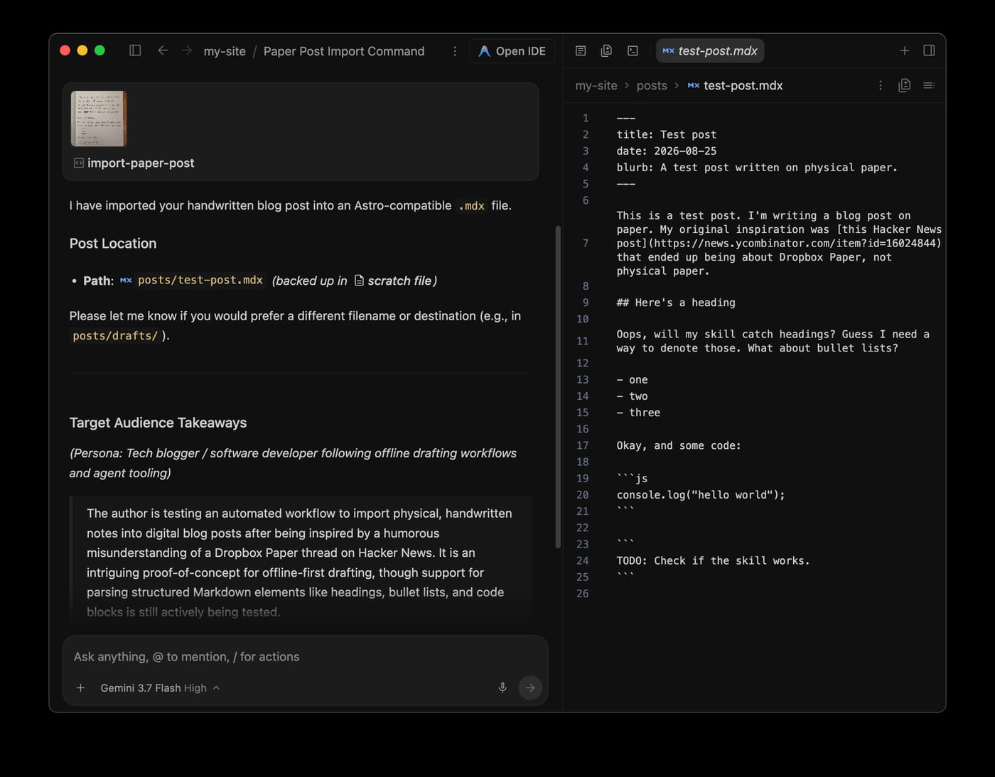
Task: Click the '## Here's a heading' line
Action: 676,302
